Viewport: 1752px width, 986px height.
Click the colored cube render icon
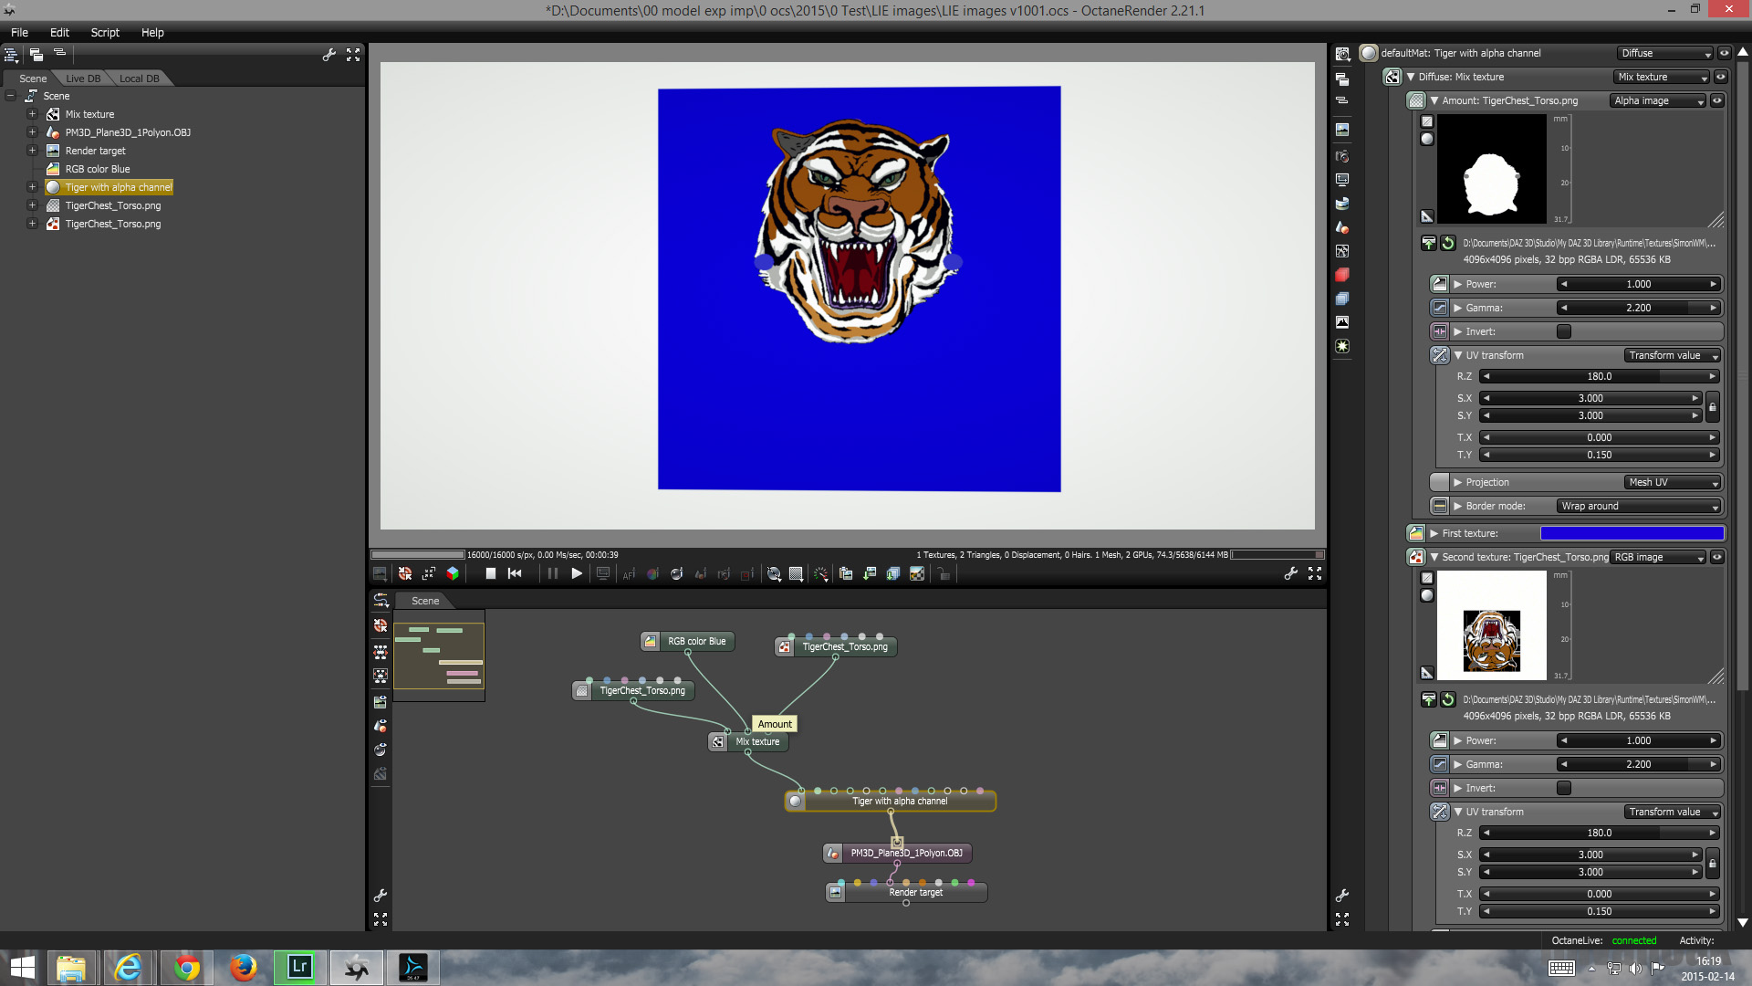[453, 573]
